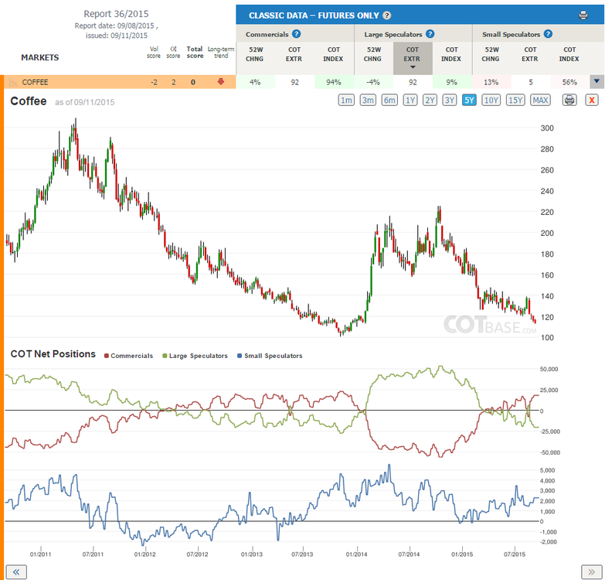Click Small Speculators COT INDEX value 56%

pos(569,82)
